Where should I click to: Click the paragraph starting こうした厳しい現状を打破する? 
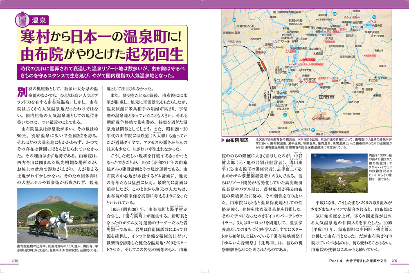[x=147, y=179]
